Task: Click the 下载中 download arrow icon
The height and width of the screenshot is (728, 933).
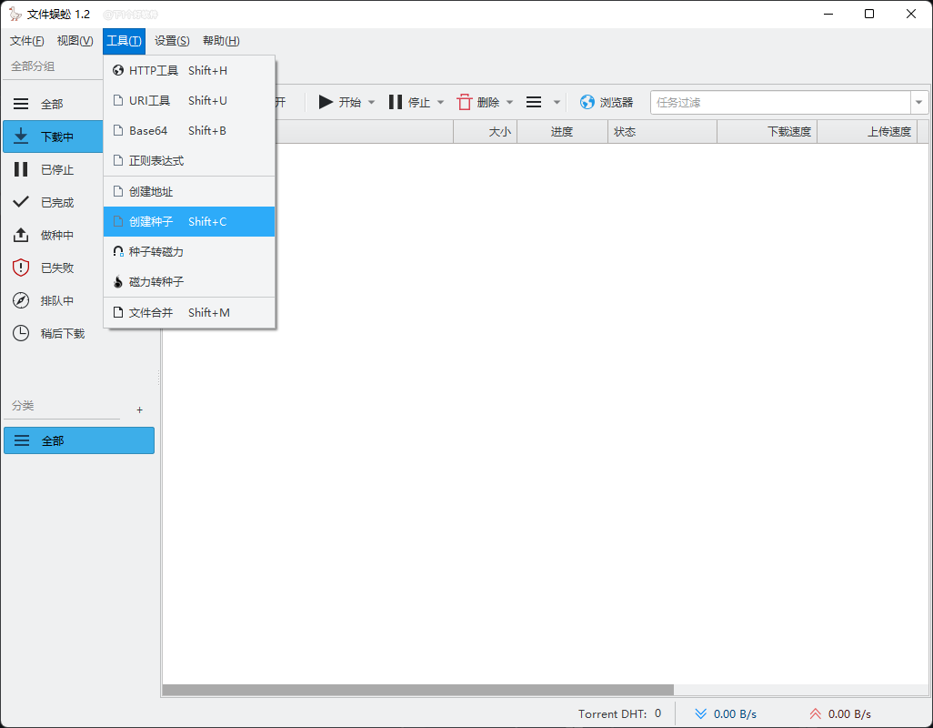Action: (21, 136)
